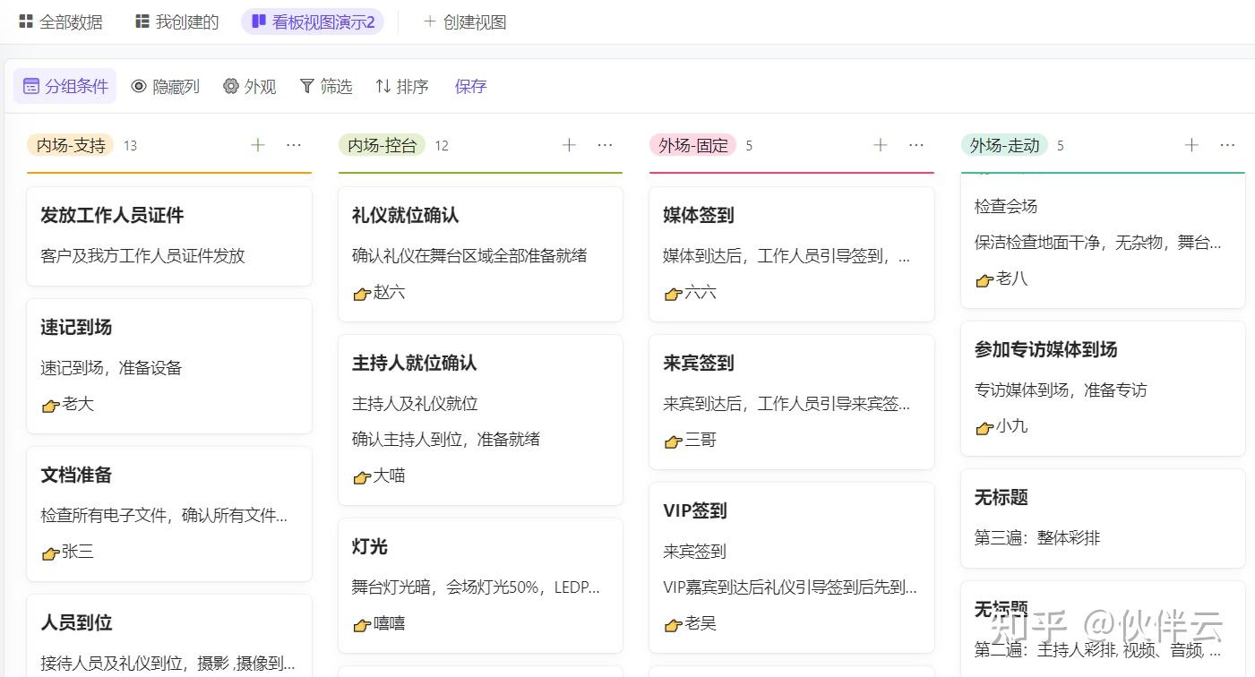The width and height of the screenshot is (1255, 677).
Task: Click description 客户及我方工作人员证件发放
Action: point(142,255)
